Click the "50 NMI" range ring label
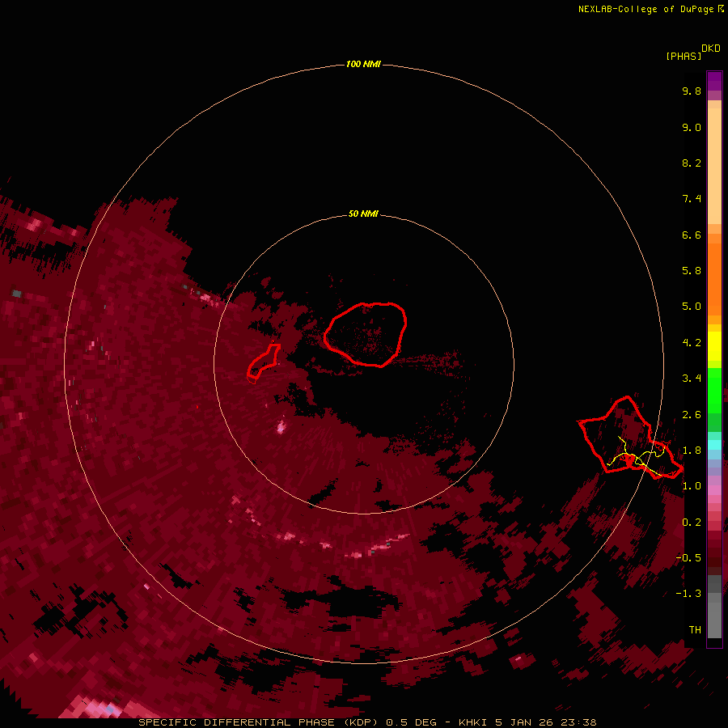 click(x=363, y=214)
